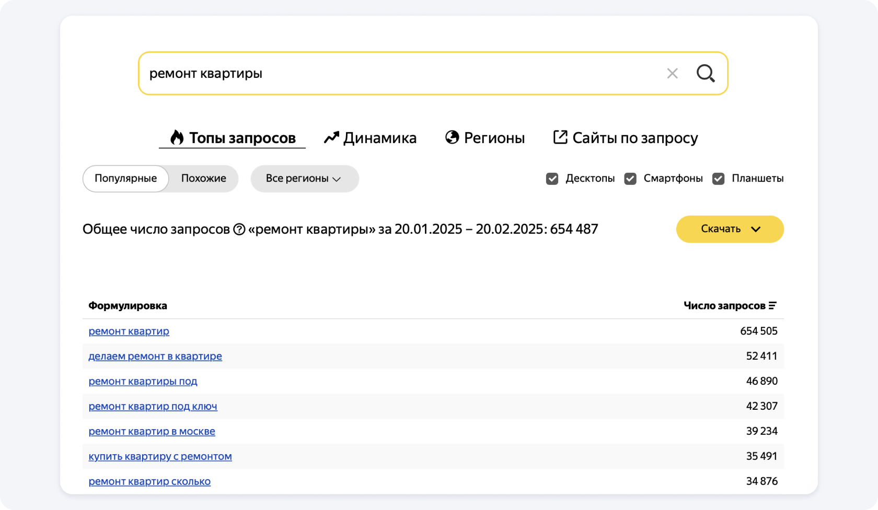Click the ремонт квартир в москве link
The width and height of the screenshot is (878, 510).
point(152,431)
